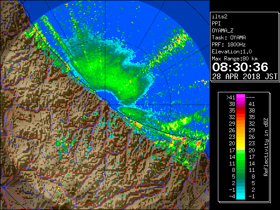Click the '28 APR 2018 JST' date
Image resolution: width=280 pixels, height=210 pixels.
[245, 77]
